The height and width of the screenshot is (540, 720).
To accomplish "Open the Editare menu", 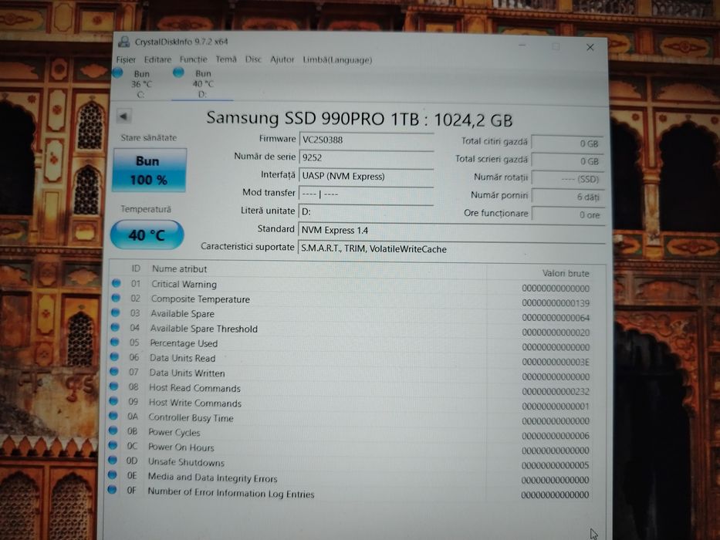I will point(157,59).
